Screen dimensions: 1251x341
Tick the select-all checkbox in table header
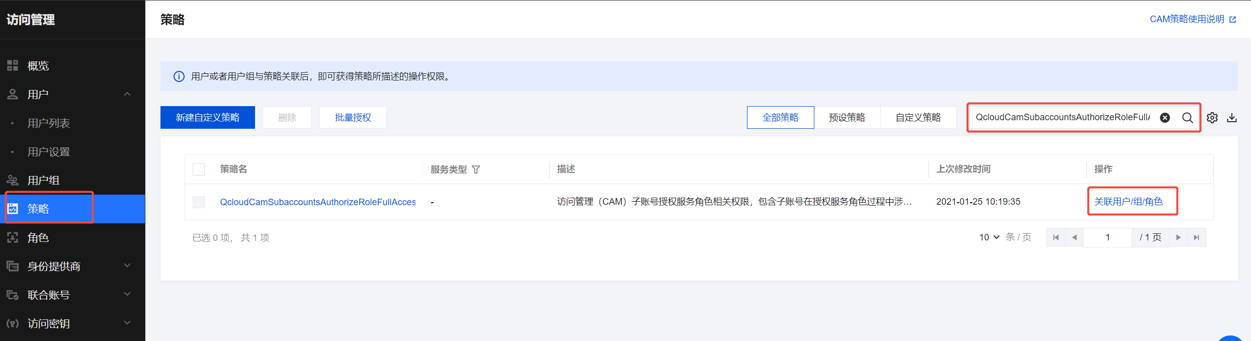tap(199, 169)
